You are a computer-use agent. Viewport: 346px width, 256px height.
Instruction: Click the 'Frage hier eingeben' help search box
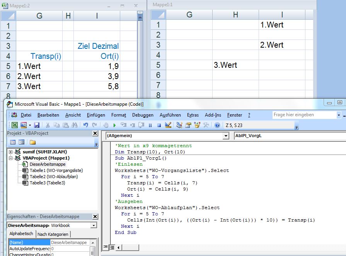point(304,115)
